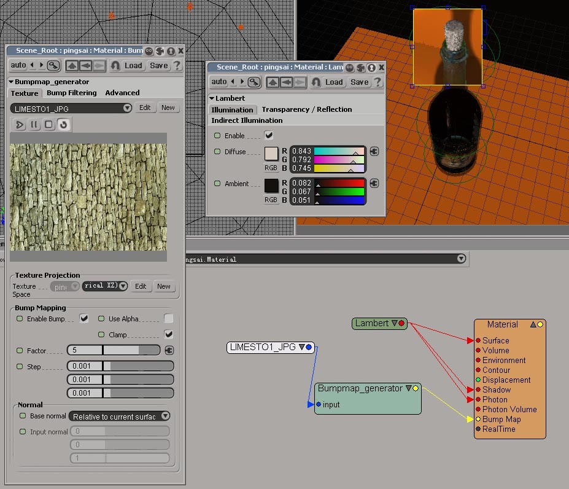Open the pingsai.Material path dropdown arrow
The height and width of the screenshot is (489, 569).
(x=461, y=259)
